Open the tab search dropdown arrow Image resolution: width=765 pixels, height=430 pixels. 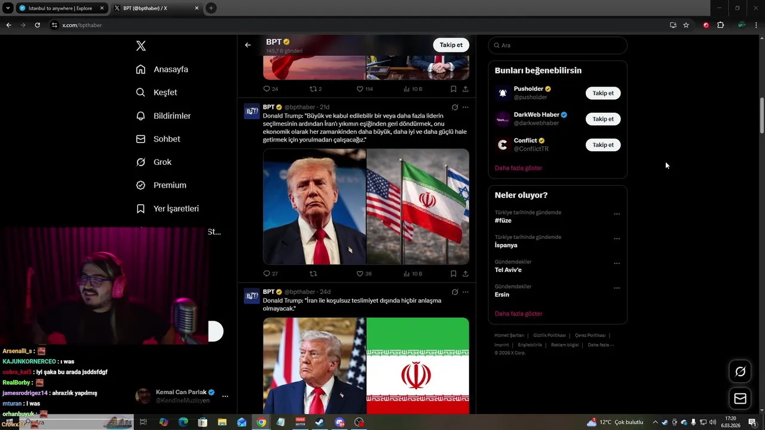pyautogui.click(x=8, y=8)
